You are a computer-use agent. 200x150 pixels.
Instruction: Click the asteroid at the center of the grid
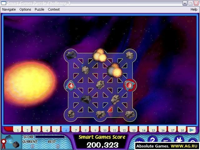click(100, 85)
